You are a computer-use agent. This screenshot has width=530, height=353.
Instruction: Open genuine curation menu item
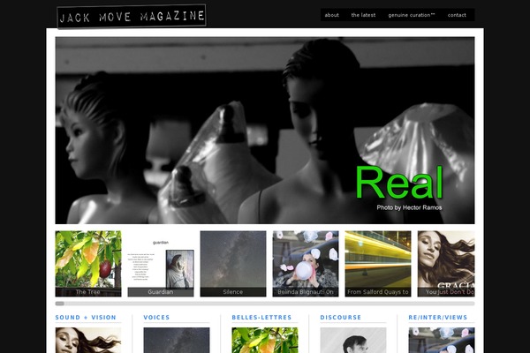(x=412, y=15)
